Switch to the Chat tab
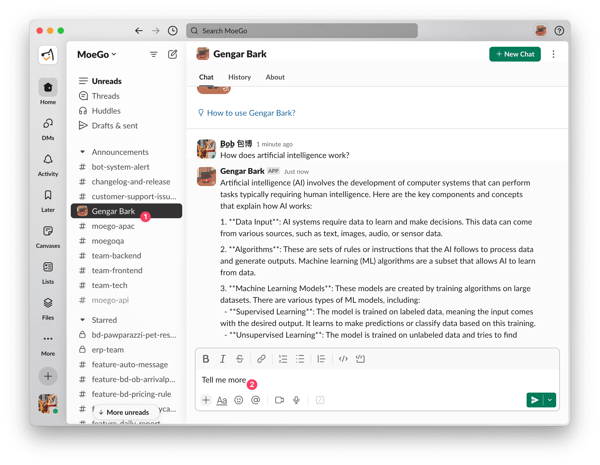The image size is (600, 465). (206, 77)
